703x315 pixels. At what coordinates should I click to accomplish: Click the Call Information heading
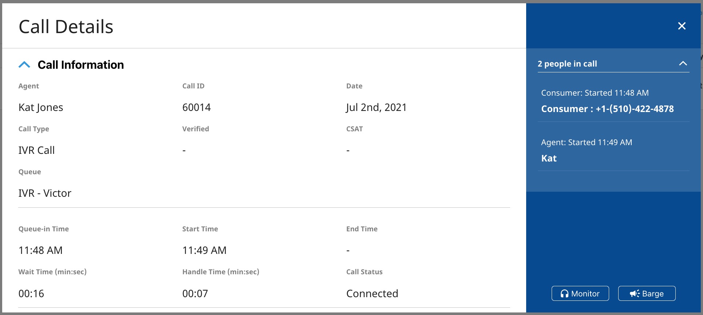pos(81,65)
